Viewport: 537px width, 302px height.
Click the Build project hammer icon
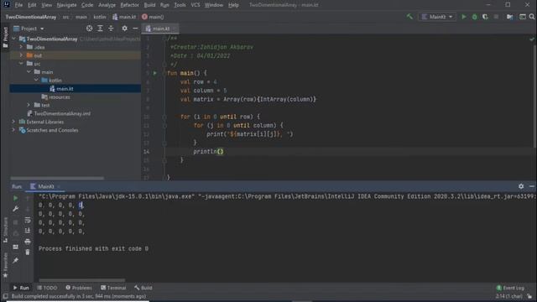[x=409, y=17]
